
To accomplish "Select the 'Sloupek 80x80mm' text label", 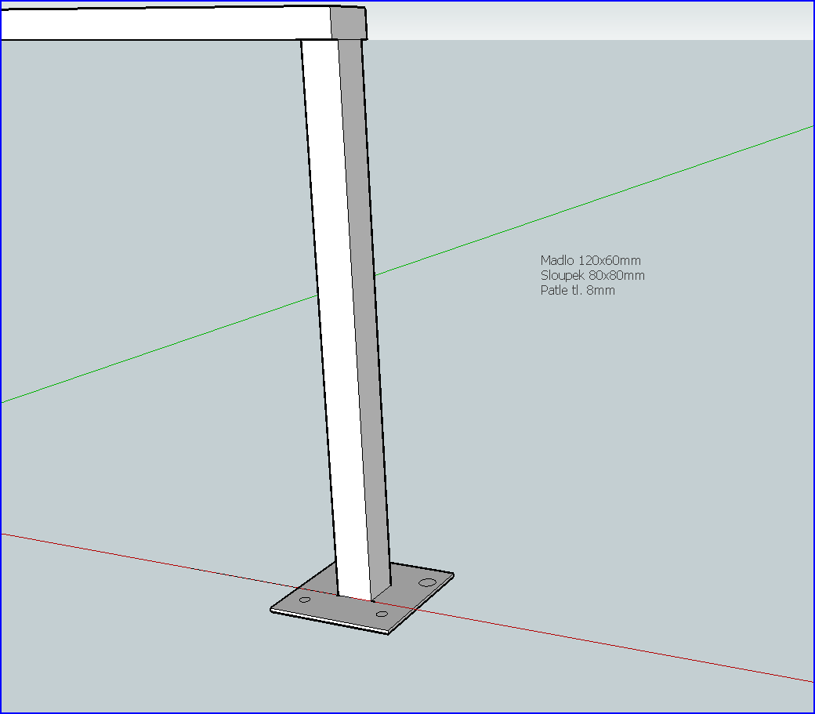I will (592, 275).
